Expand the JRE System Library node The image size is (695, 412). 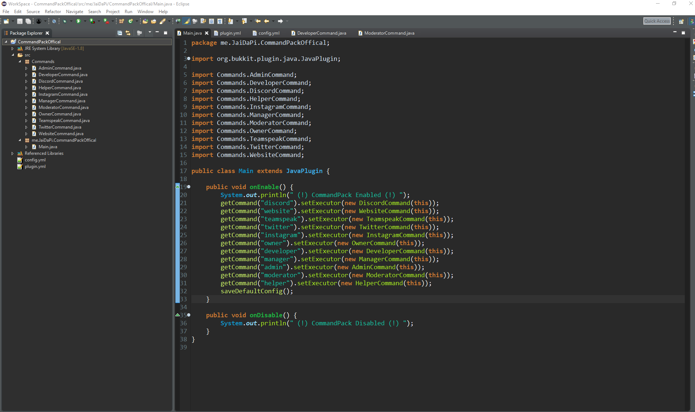click(x=12, y=48)
